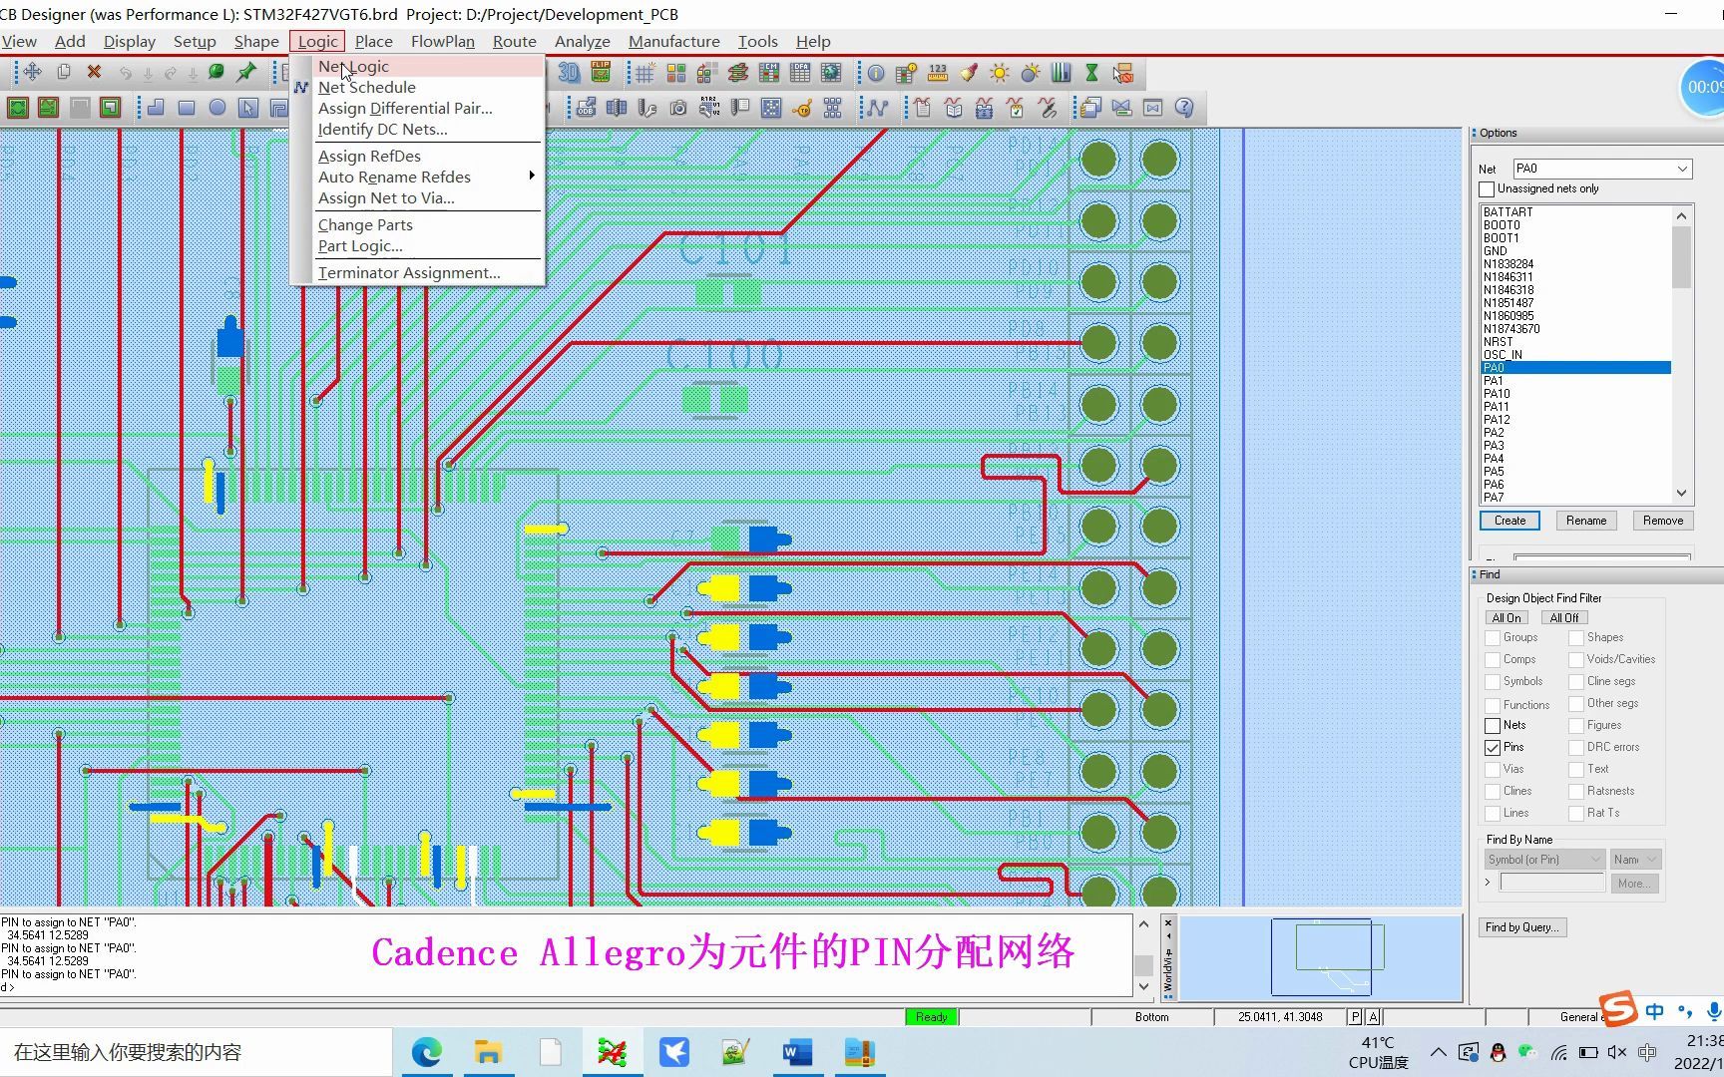
Task: Click the color palette squares icon
Action: click(676, 73)
